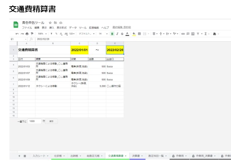Open the 表示 menu
This screenshot has height=161, width=231.
click(44, 28)
